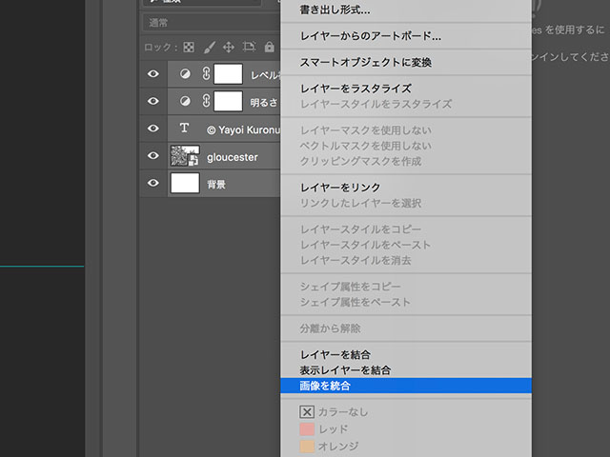Select the 背景 layer name

216,184
